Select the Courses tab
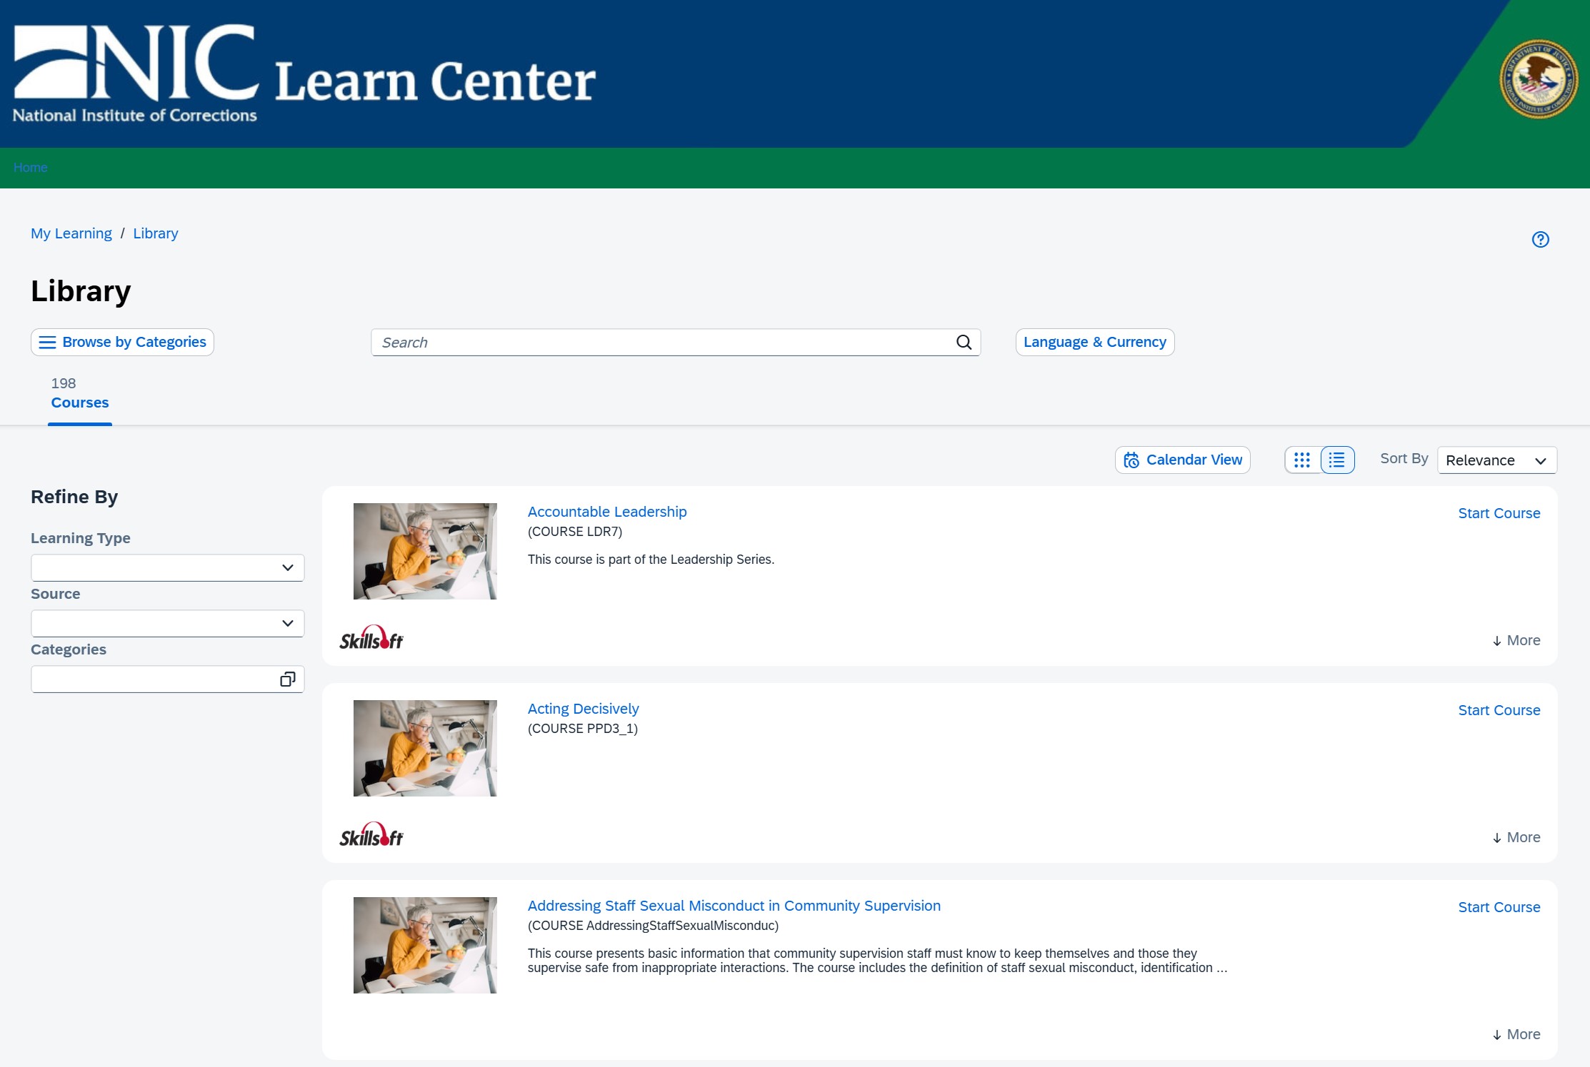The width and height of the screenshot is (1590, 1067). click(x=79, y=402)
